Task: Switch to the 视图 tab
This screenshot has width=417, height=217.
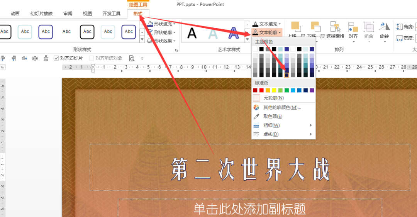Action: point(87,14)
